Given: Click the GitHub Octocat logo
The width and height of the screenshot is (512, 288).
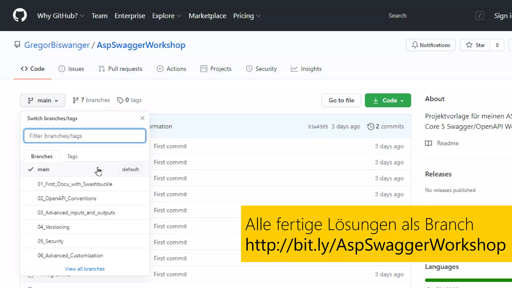Looking at the screenshot, I should tap(20, 15).
